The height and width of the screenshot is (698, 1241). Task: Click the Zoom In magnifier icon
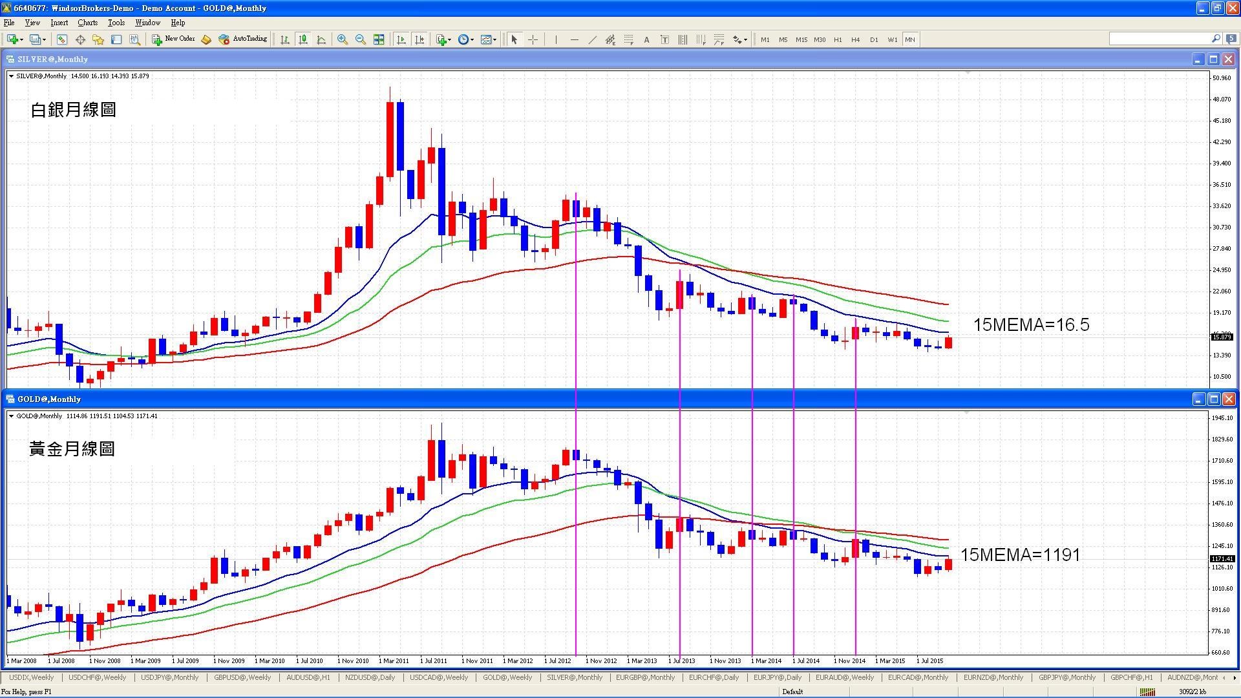pos(343,40)
